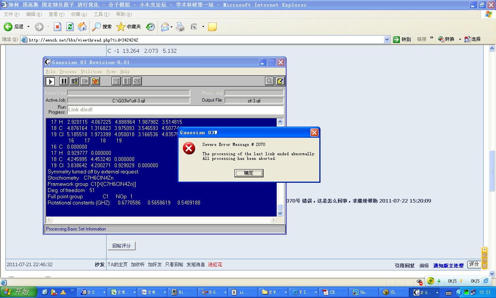This screenshot has height=298, width=496.
Task: Pause Gaussian after current link
Action: click(x=74, y=81)
